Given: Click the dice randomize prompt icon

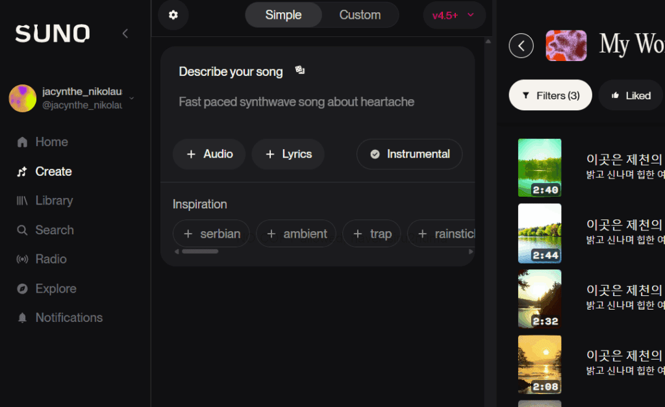Looking at the screenshot, I should coord(300,70).
